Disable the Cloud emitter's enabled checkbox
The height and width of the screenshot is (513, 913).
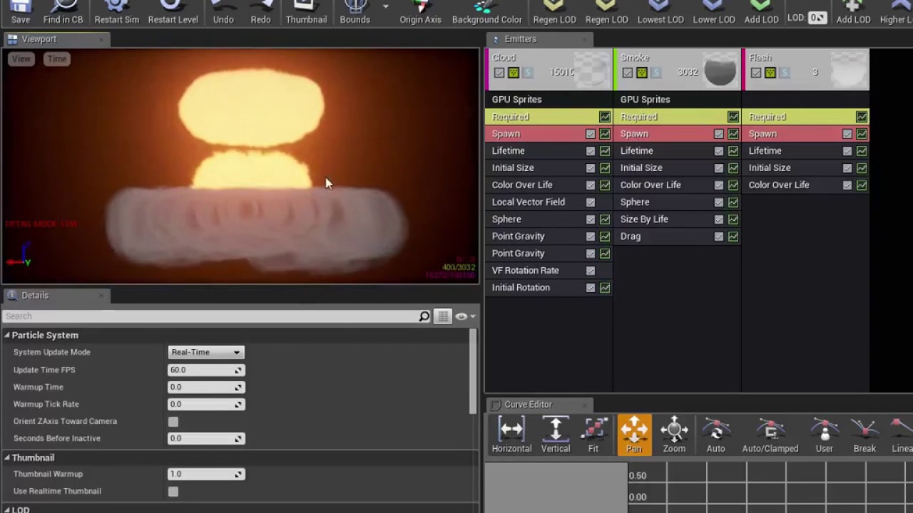[x=499, y=73]
